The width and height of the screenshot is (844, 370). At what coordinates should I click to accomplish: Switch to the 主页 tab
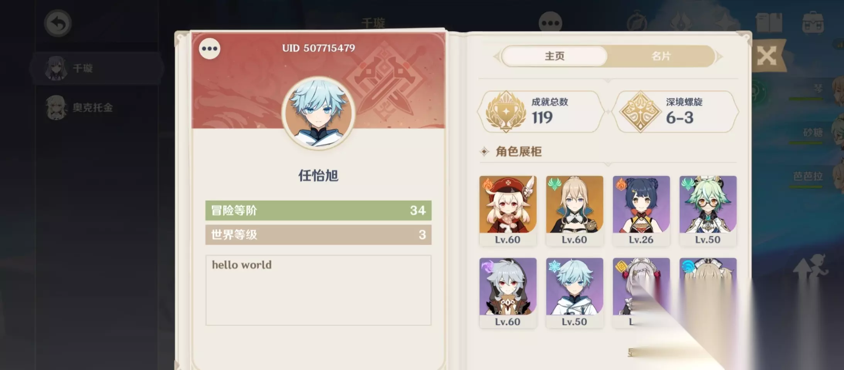pos(554,56)
